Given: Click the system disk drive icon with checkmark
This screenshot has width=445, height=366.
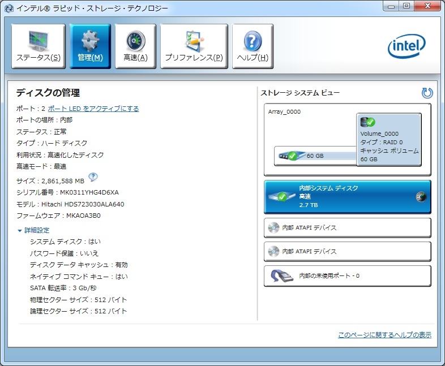Looking at the screenshot, I should (282, 196).
